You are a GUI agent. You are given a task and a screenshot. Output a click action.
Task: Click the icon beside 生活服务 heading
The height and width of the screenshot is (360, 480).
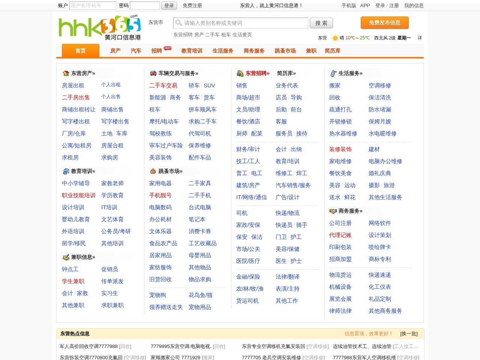(x=333, y=73)
